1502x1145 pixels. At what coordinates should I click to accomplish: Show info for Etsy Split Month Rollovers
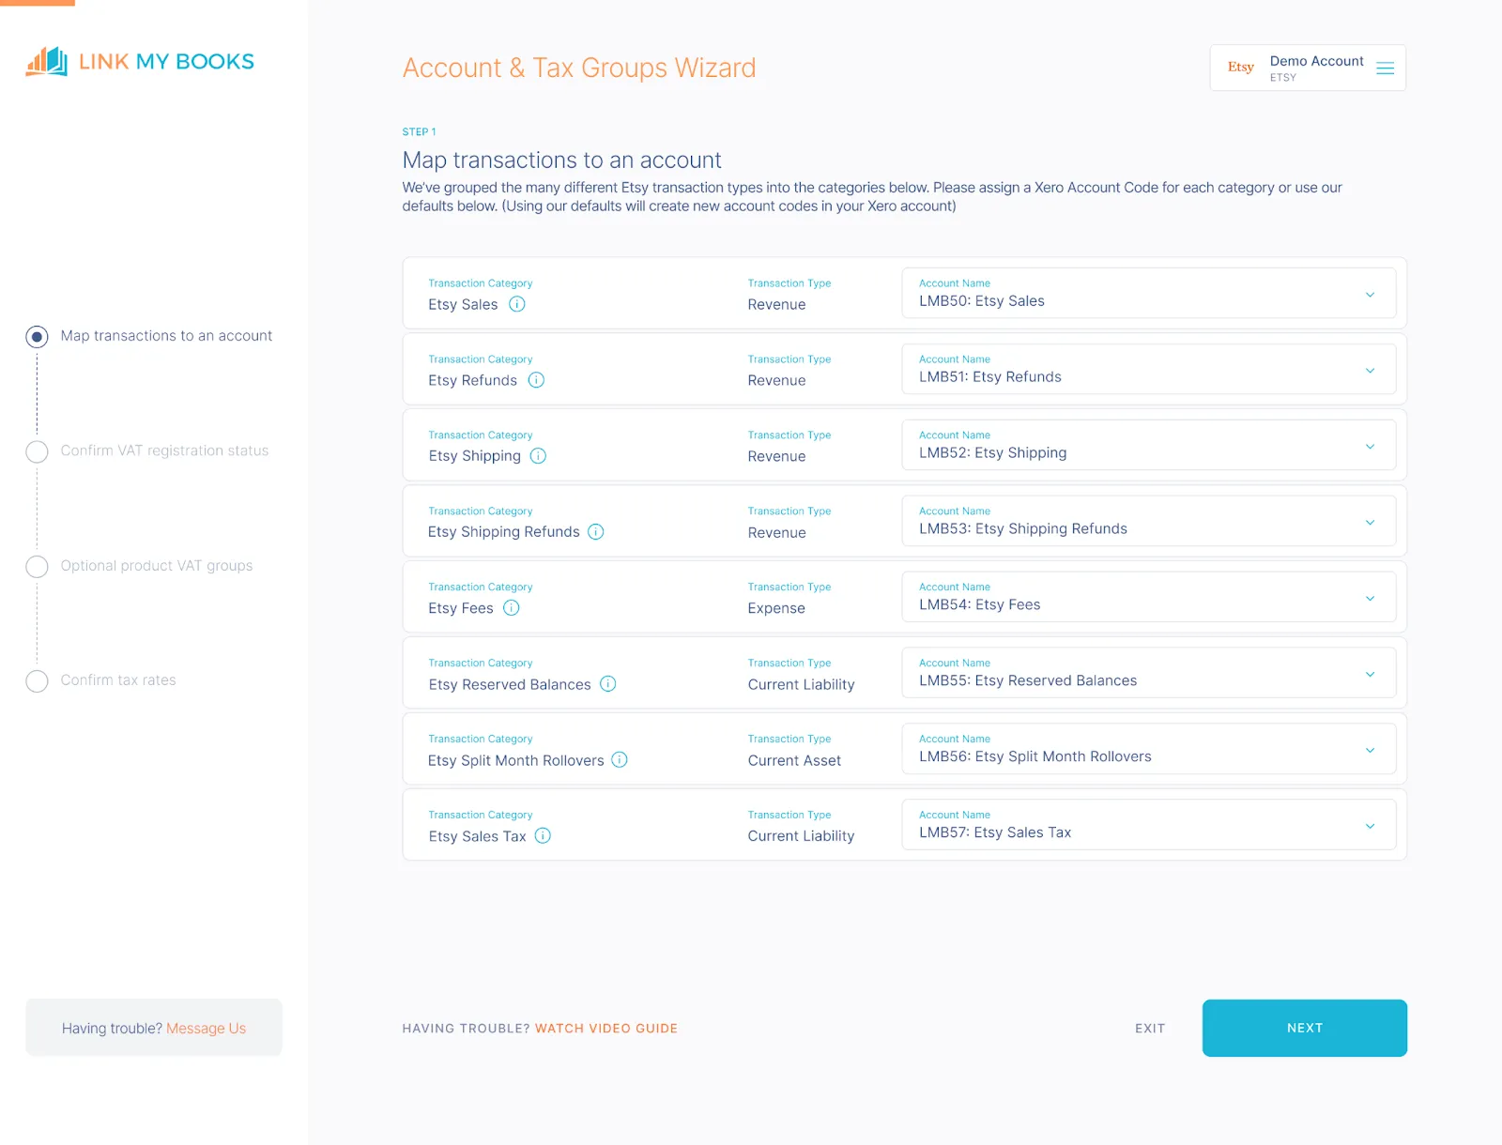click(x=620, y=760)
